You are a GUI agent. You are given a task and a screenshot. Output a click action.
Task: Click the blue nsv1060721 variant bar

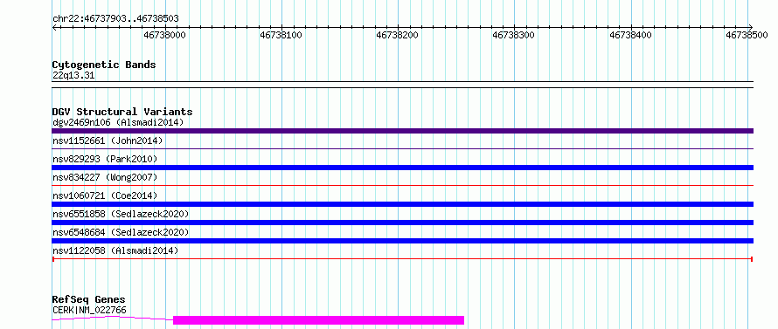(x=402, y=204)
